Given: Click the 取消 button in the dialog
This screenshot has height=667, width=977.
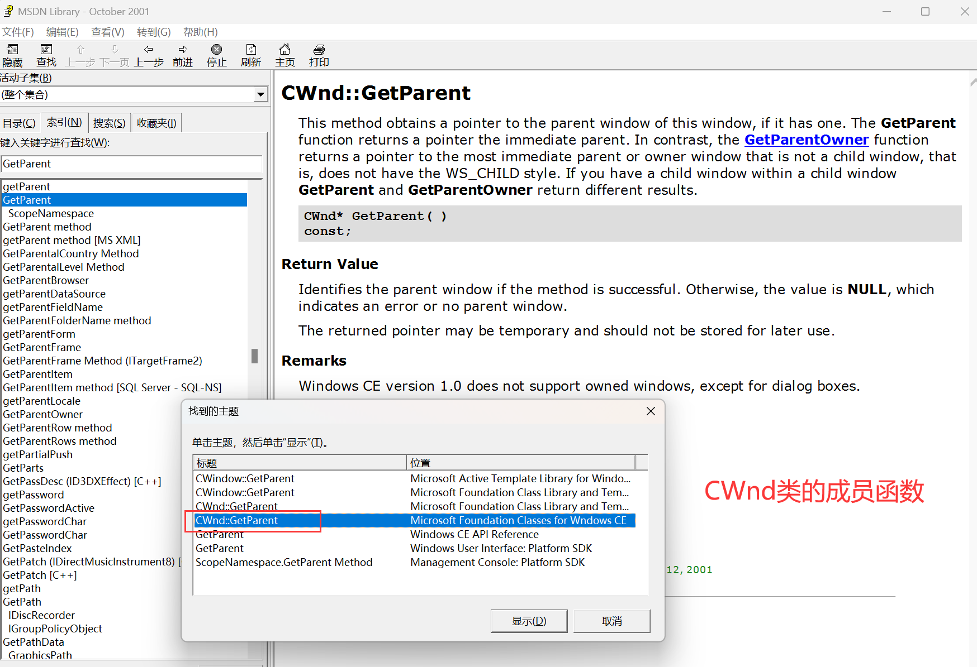Looking at the screenshot, I should (x=612, y=621).
